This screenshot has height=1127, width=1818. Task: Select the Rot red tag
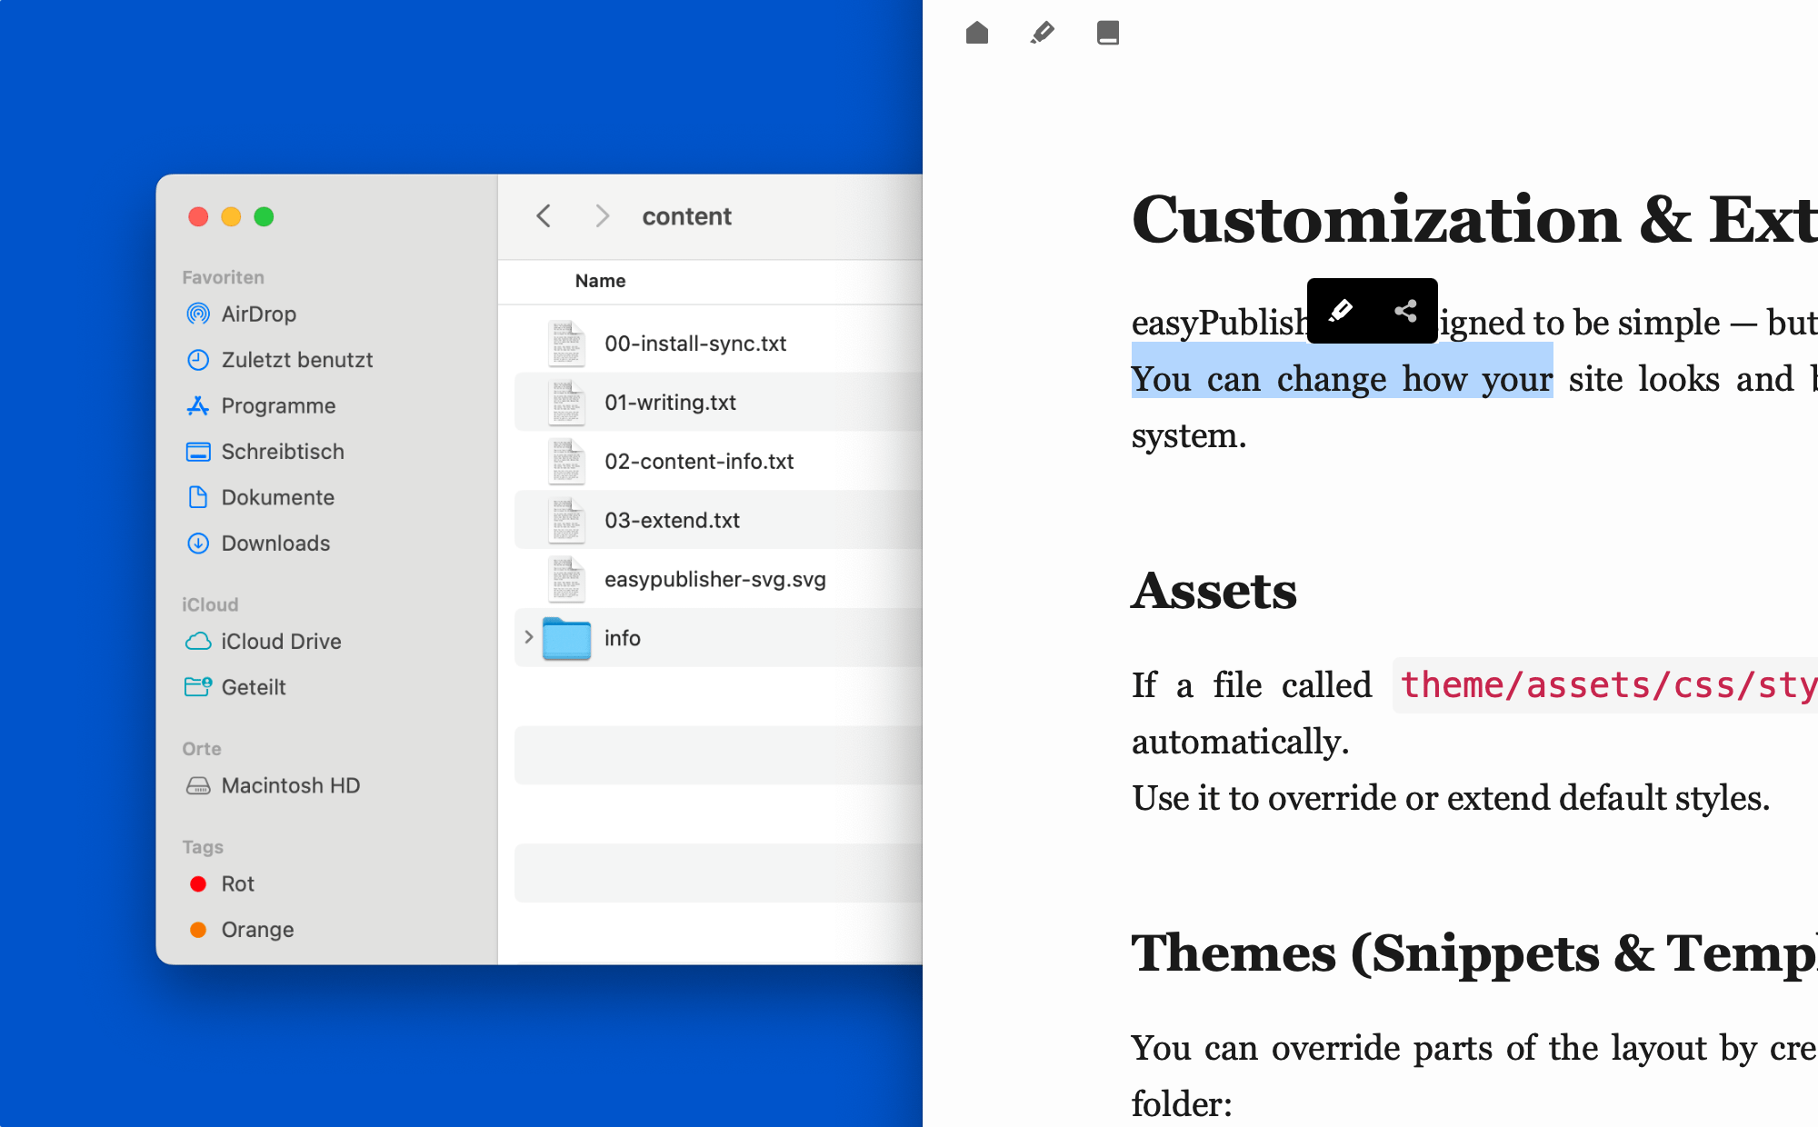click(236, 884)
